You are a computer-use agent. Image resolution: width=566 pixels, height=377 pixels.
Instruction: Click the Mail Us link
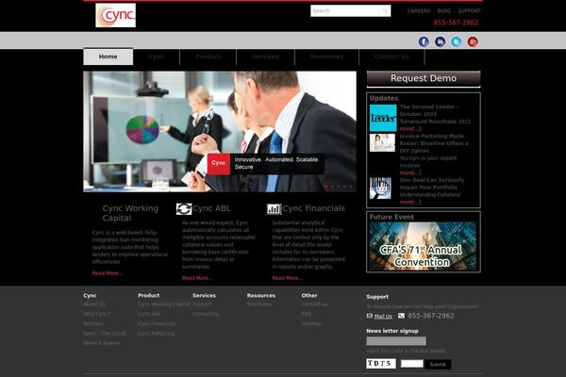(x=383, y=317)
